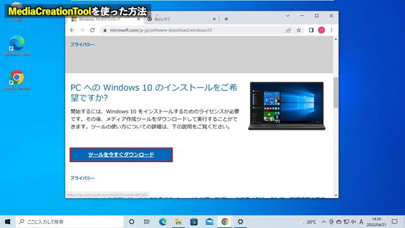
Task: Open the lower プライバシー link
Action: tap(83, 178)
